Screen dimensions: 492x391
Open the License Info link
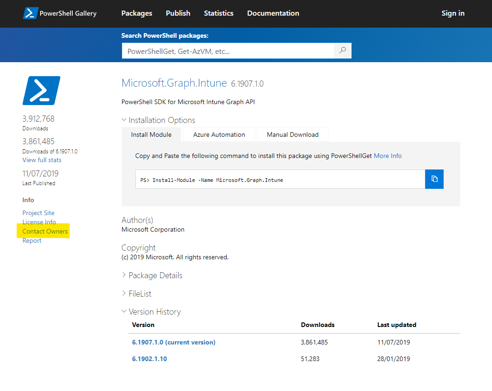(39, 222)
